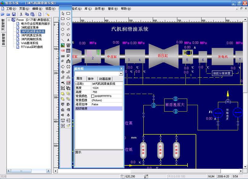The image size is (248, 179).
Task: Click the 油氢分离装置 button on canvas
Action: [x=221, y=73]
